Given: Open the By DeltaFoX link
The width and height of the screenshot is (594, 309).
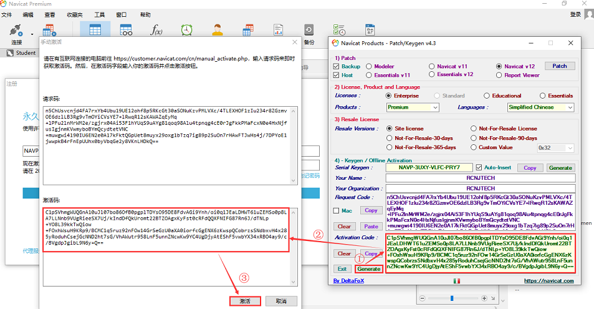Looking at the screenshot, I should tap(348, 281).
